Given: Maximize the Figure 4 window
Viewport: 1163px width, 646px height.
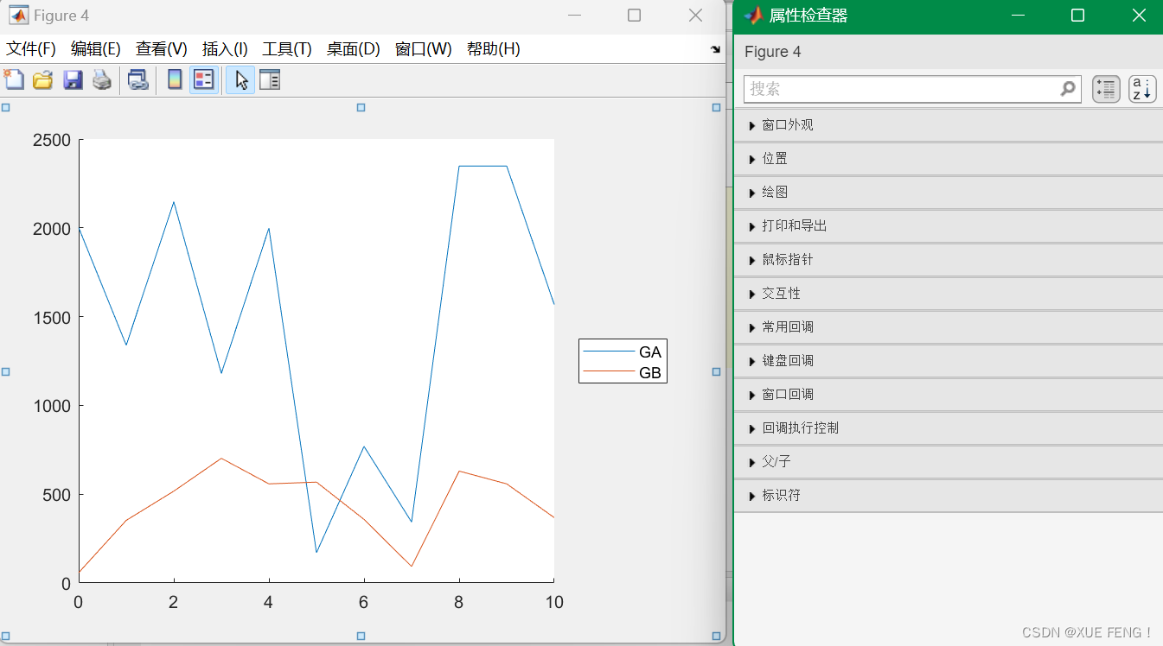Looking at the screenshot, I should (635, 16).
